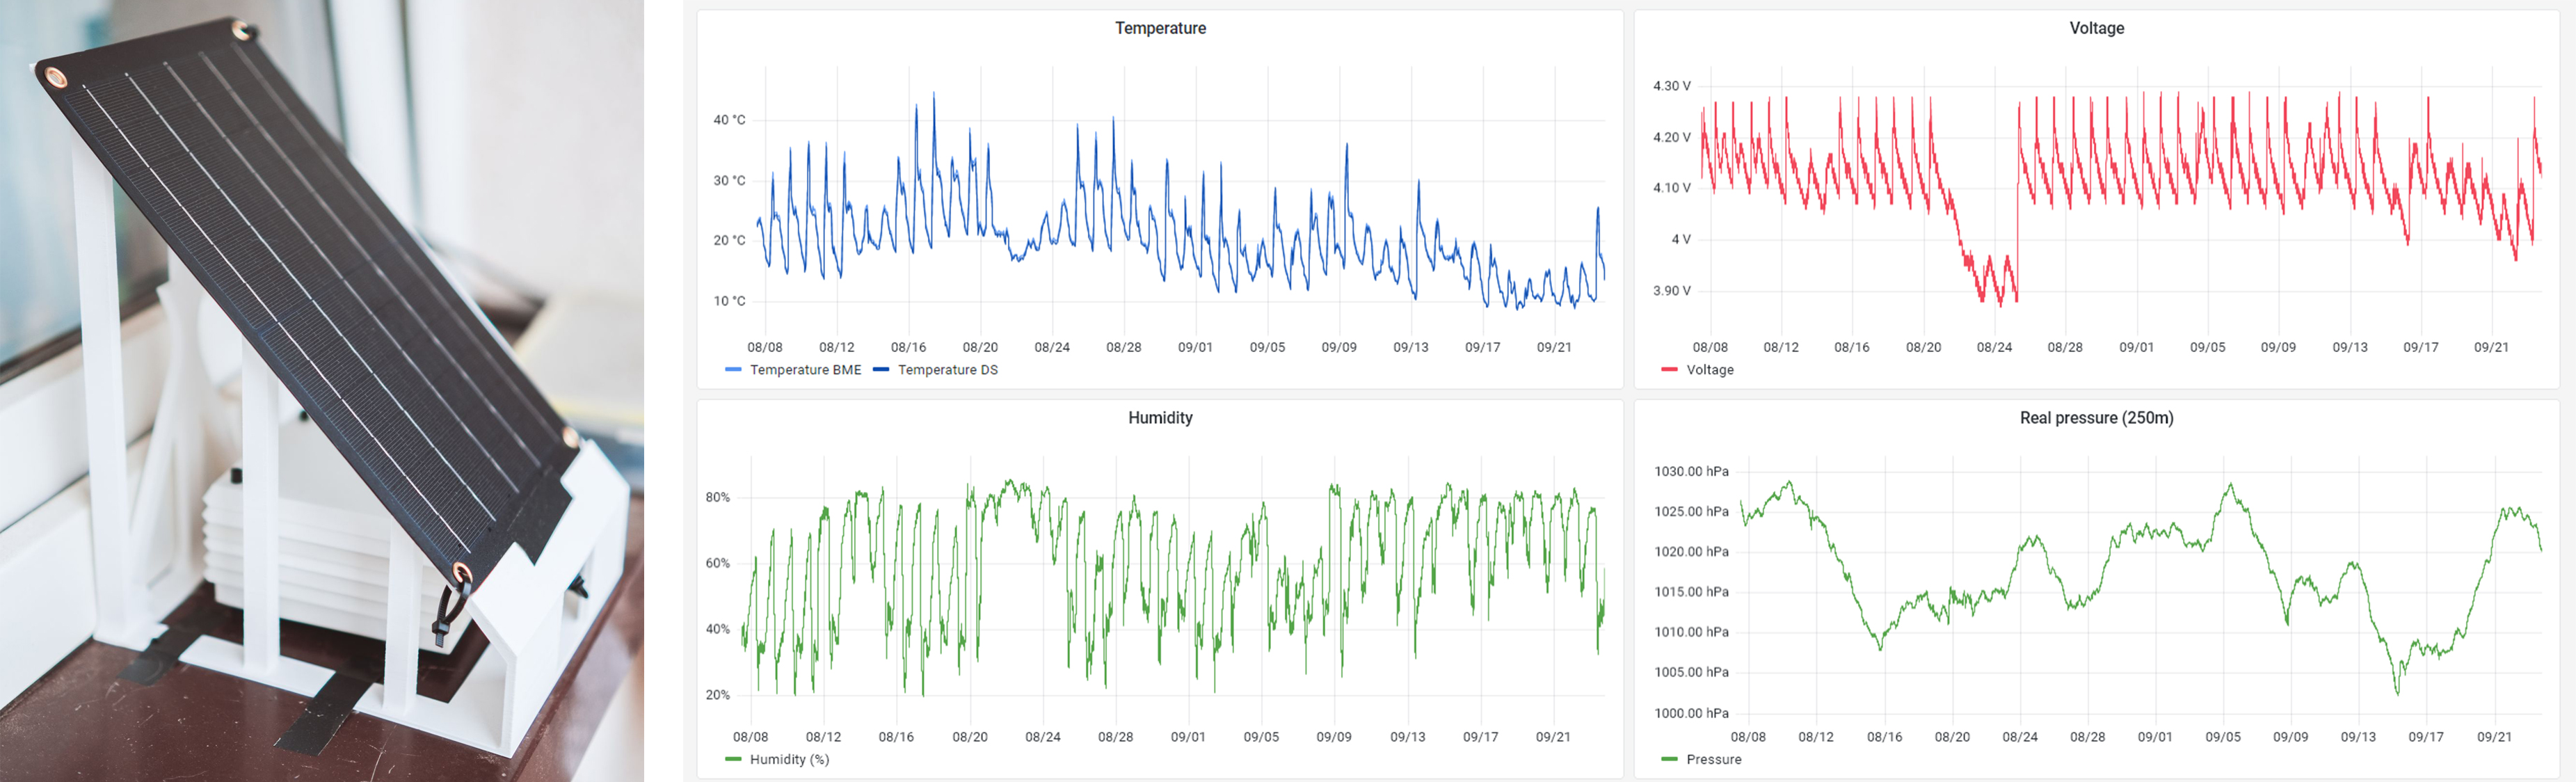Click the green Pressure legend color swatch
This screenshot has width=2576, height=782.
click(1669, 760)
